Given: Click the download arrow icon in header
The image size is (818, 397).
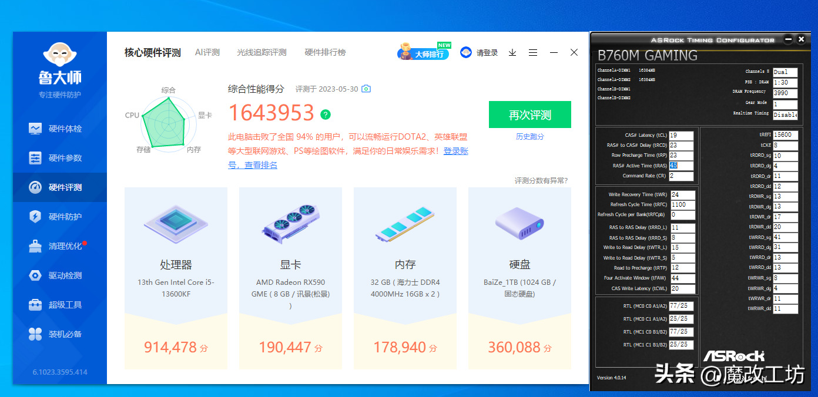Looking at the screenshot, I should point(512,53).
